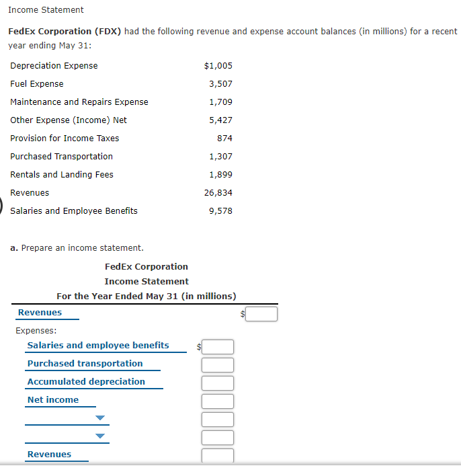
Task: Select the Purchased Transportation data label
Action: (61, 157)
